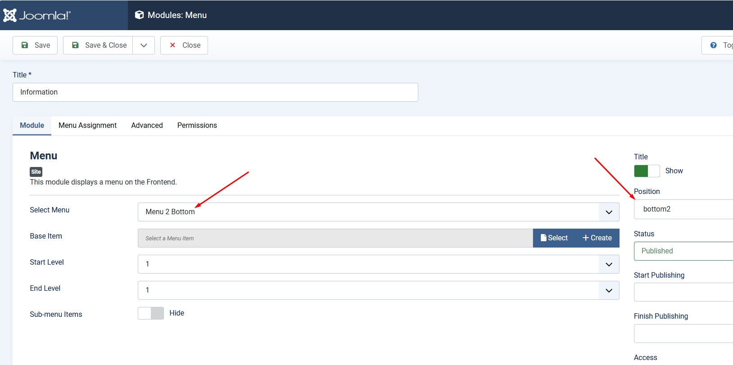The width and height of the screenshot is (733, 365).
Task: Switch to the Menu Assignment tab
Action: pos(87,126)
